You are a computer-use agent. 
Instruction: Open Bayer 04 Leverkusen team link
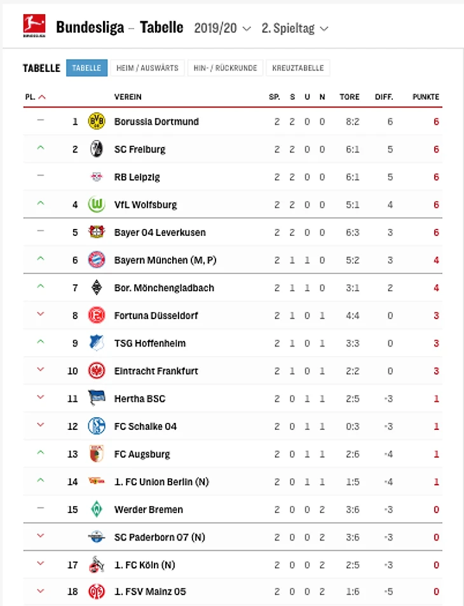(x=160, y=233)
